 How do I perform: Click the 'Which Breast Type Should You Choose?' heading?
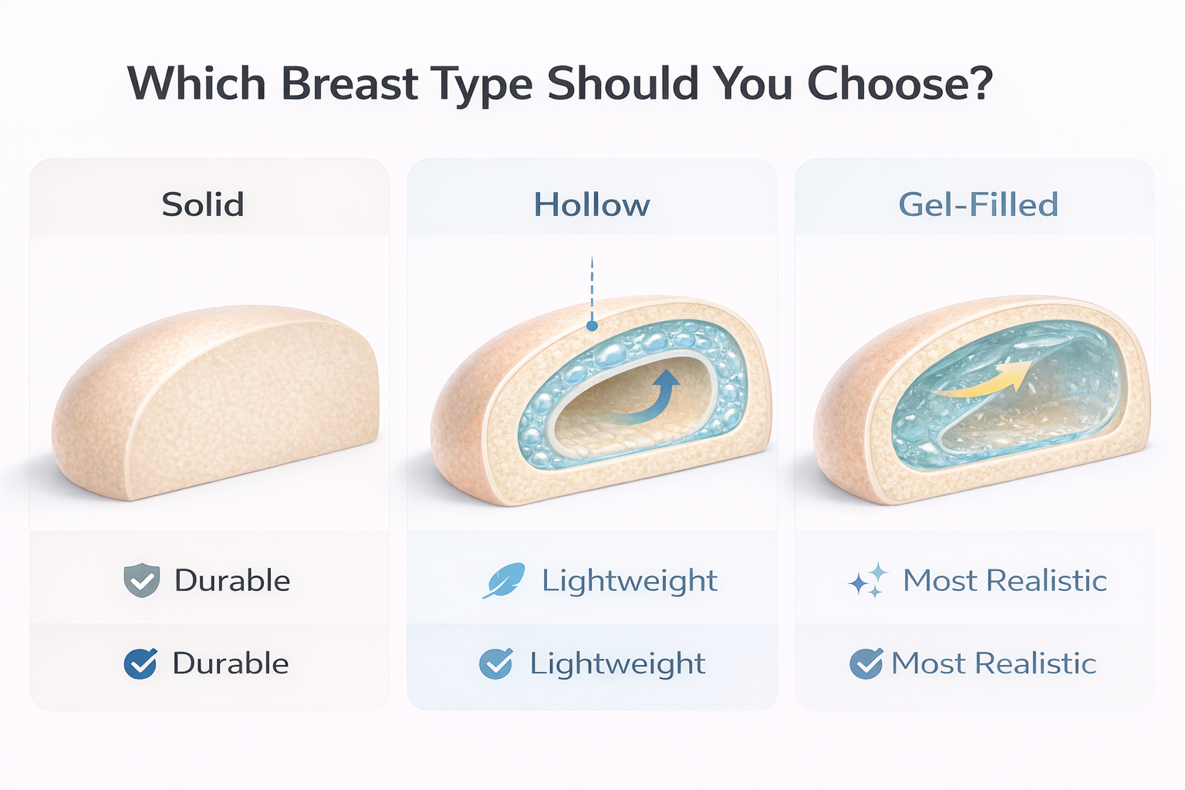pyautogui.click(x=560, y=83)
